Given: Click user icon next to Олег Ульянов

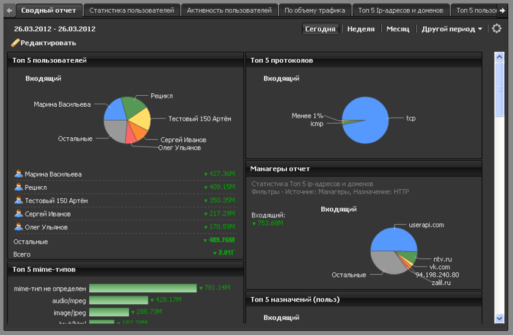Looking at the screenshot, I should tap(18, 227).
